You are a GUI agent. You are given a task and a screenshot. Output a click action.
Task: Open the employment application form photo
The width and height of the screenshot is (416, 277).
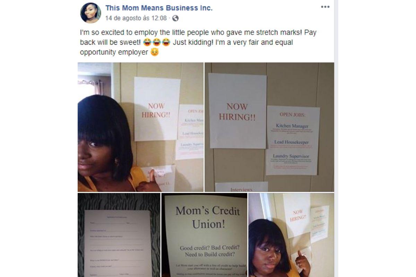click(x=119, y=235)
